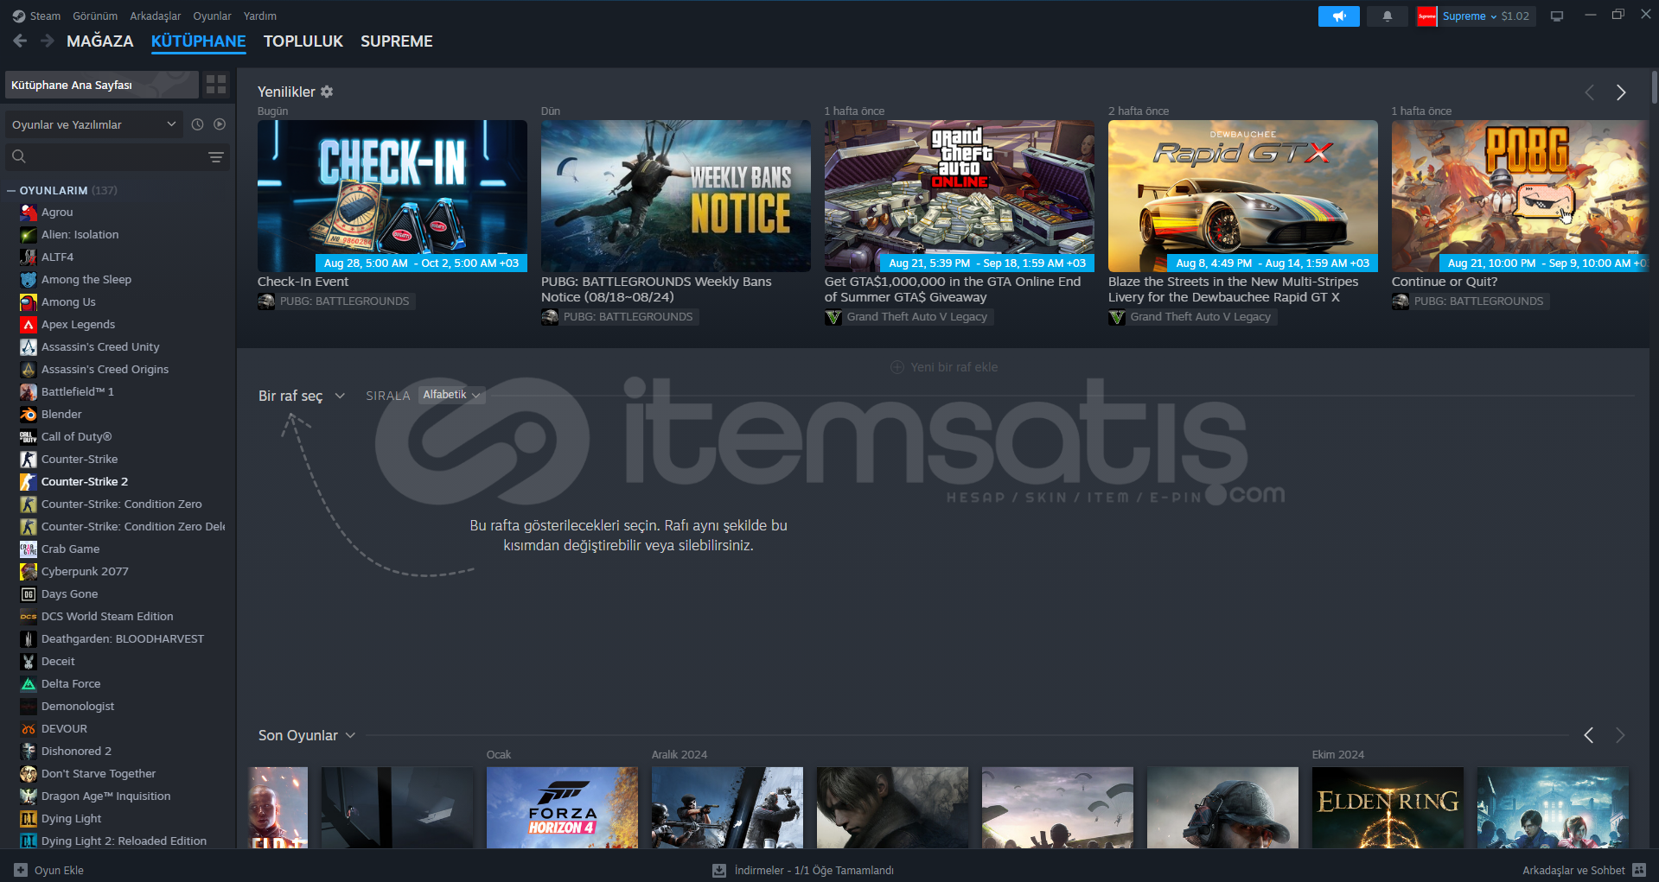Open Grand Theft Auto V Legacy tag under GTA$ giveaway

908,317
